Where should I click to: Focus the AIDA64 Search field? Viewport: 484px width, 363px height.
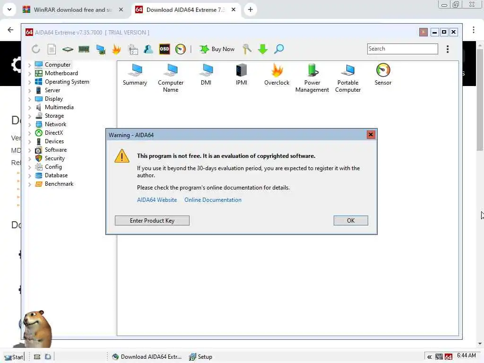pos(403,49)
